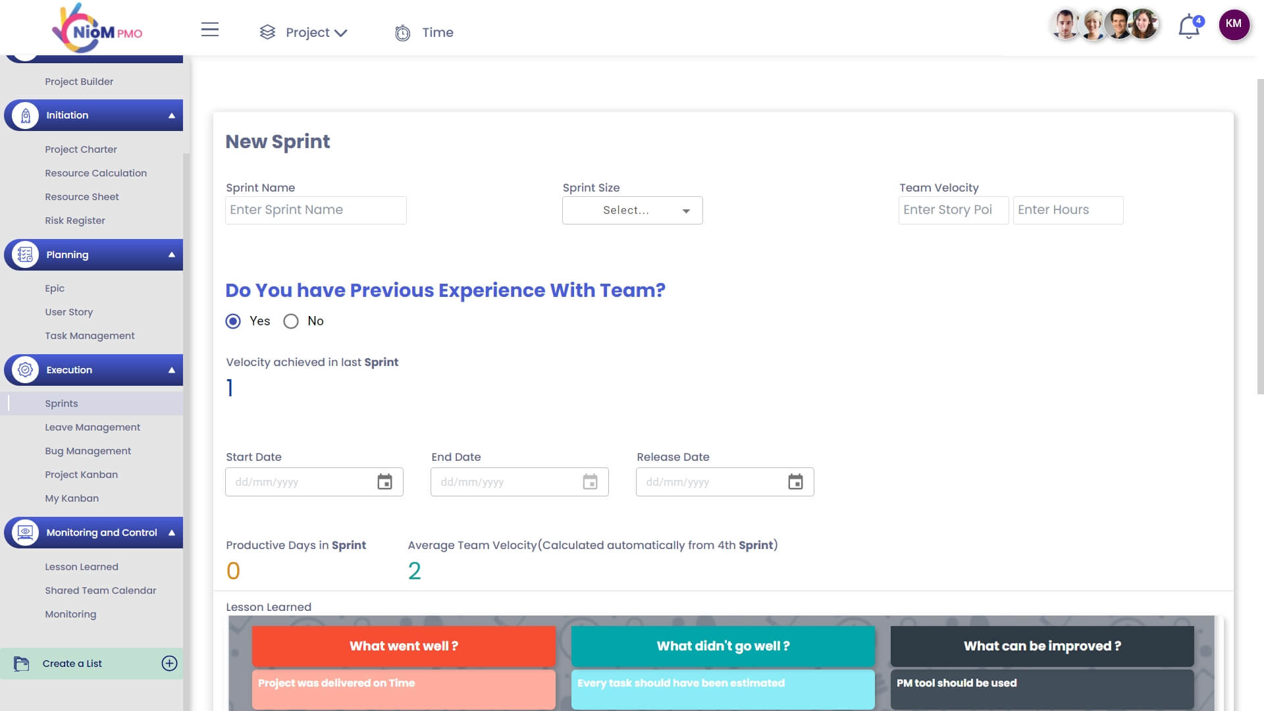The image size is (1264, 711).
Task: Click the Initiation rocket icon
Action: [25, 115]
